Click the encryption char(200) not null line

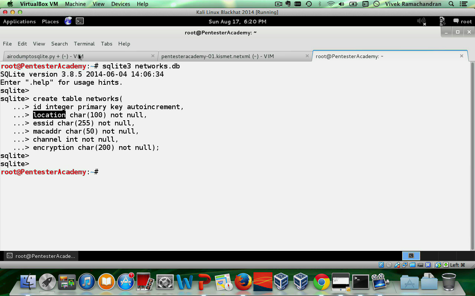[96, 148]
